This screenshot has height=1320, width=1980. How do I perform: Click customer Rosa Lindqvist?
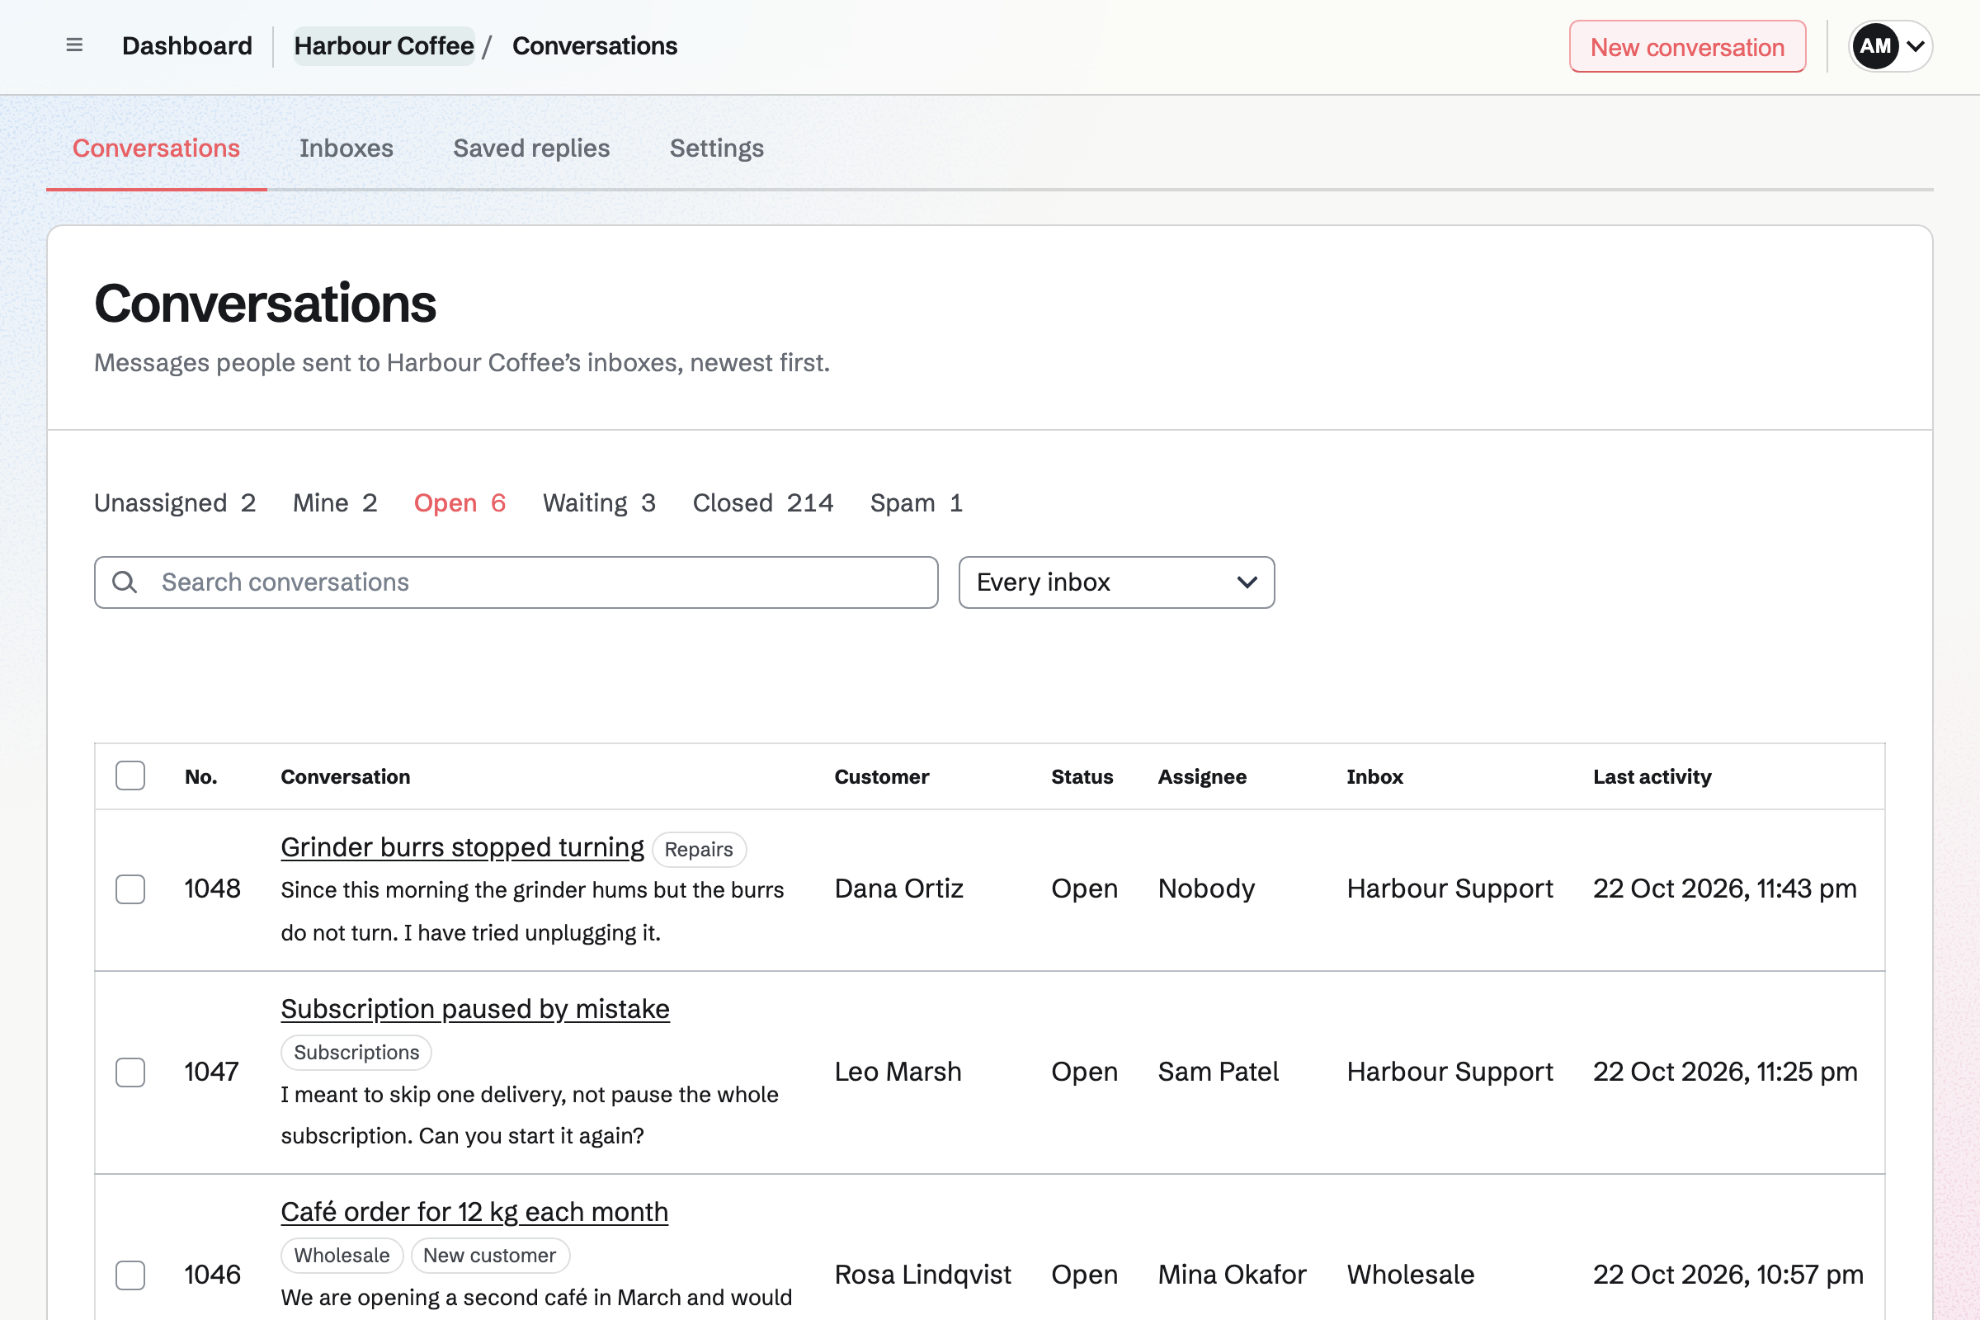click(922, 1274)
